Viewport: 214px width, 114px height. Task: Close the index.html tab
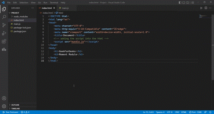(x=54, y=8)
